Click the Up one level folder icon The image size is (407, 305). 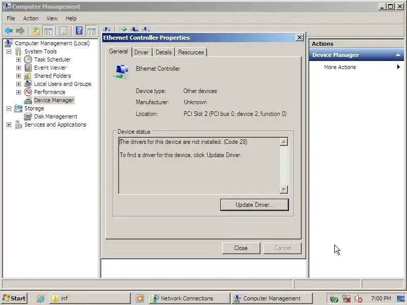coord(36,31)
